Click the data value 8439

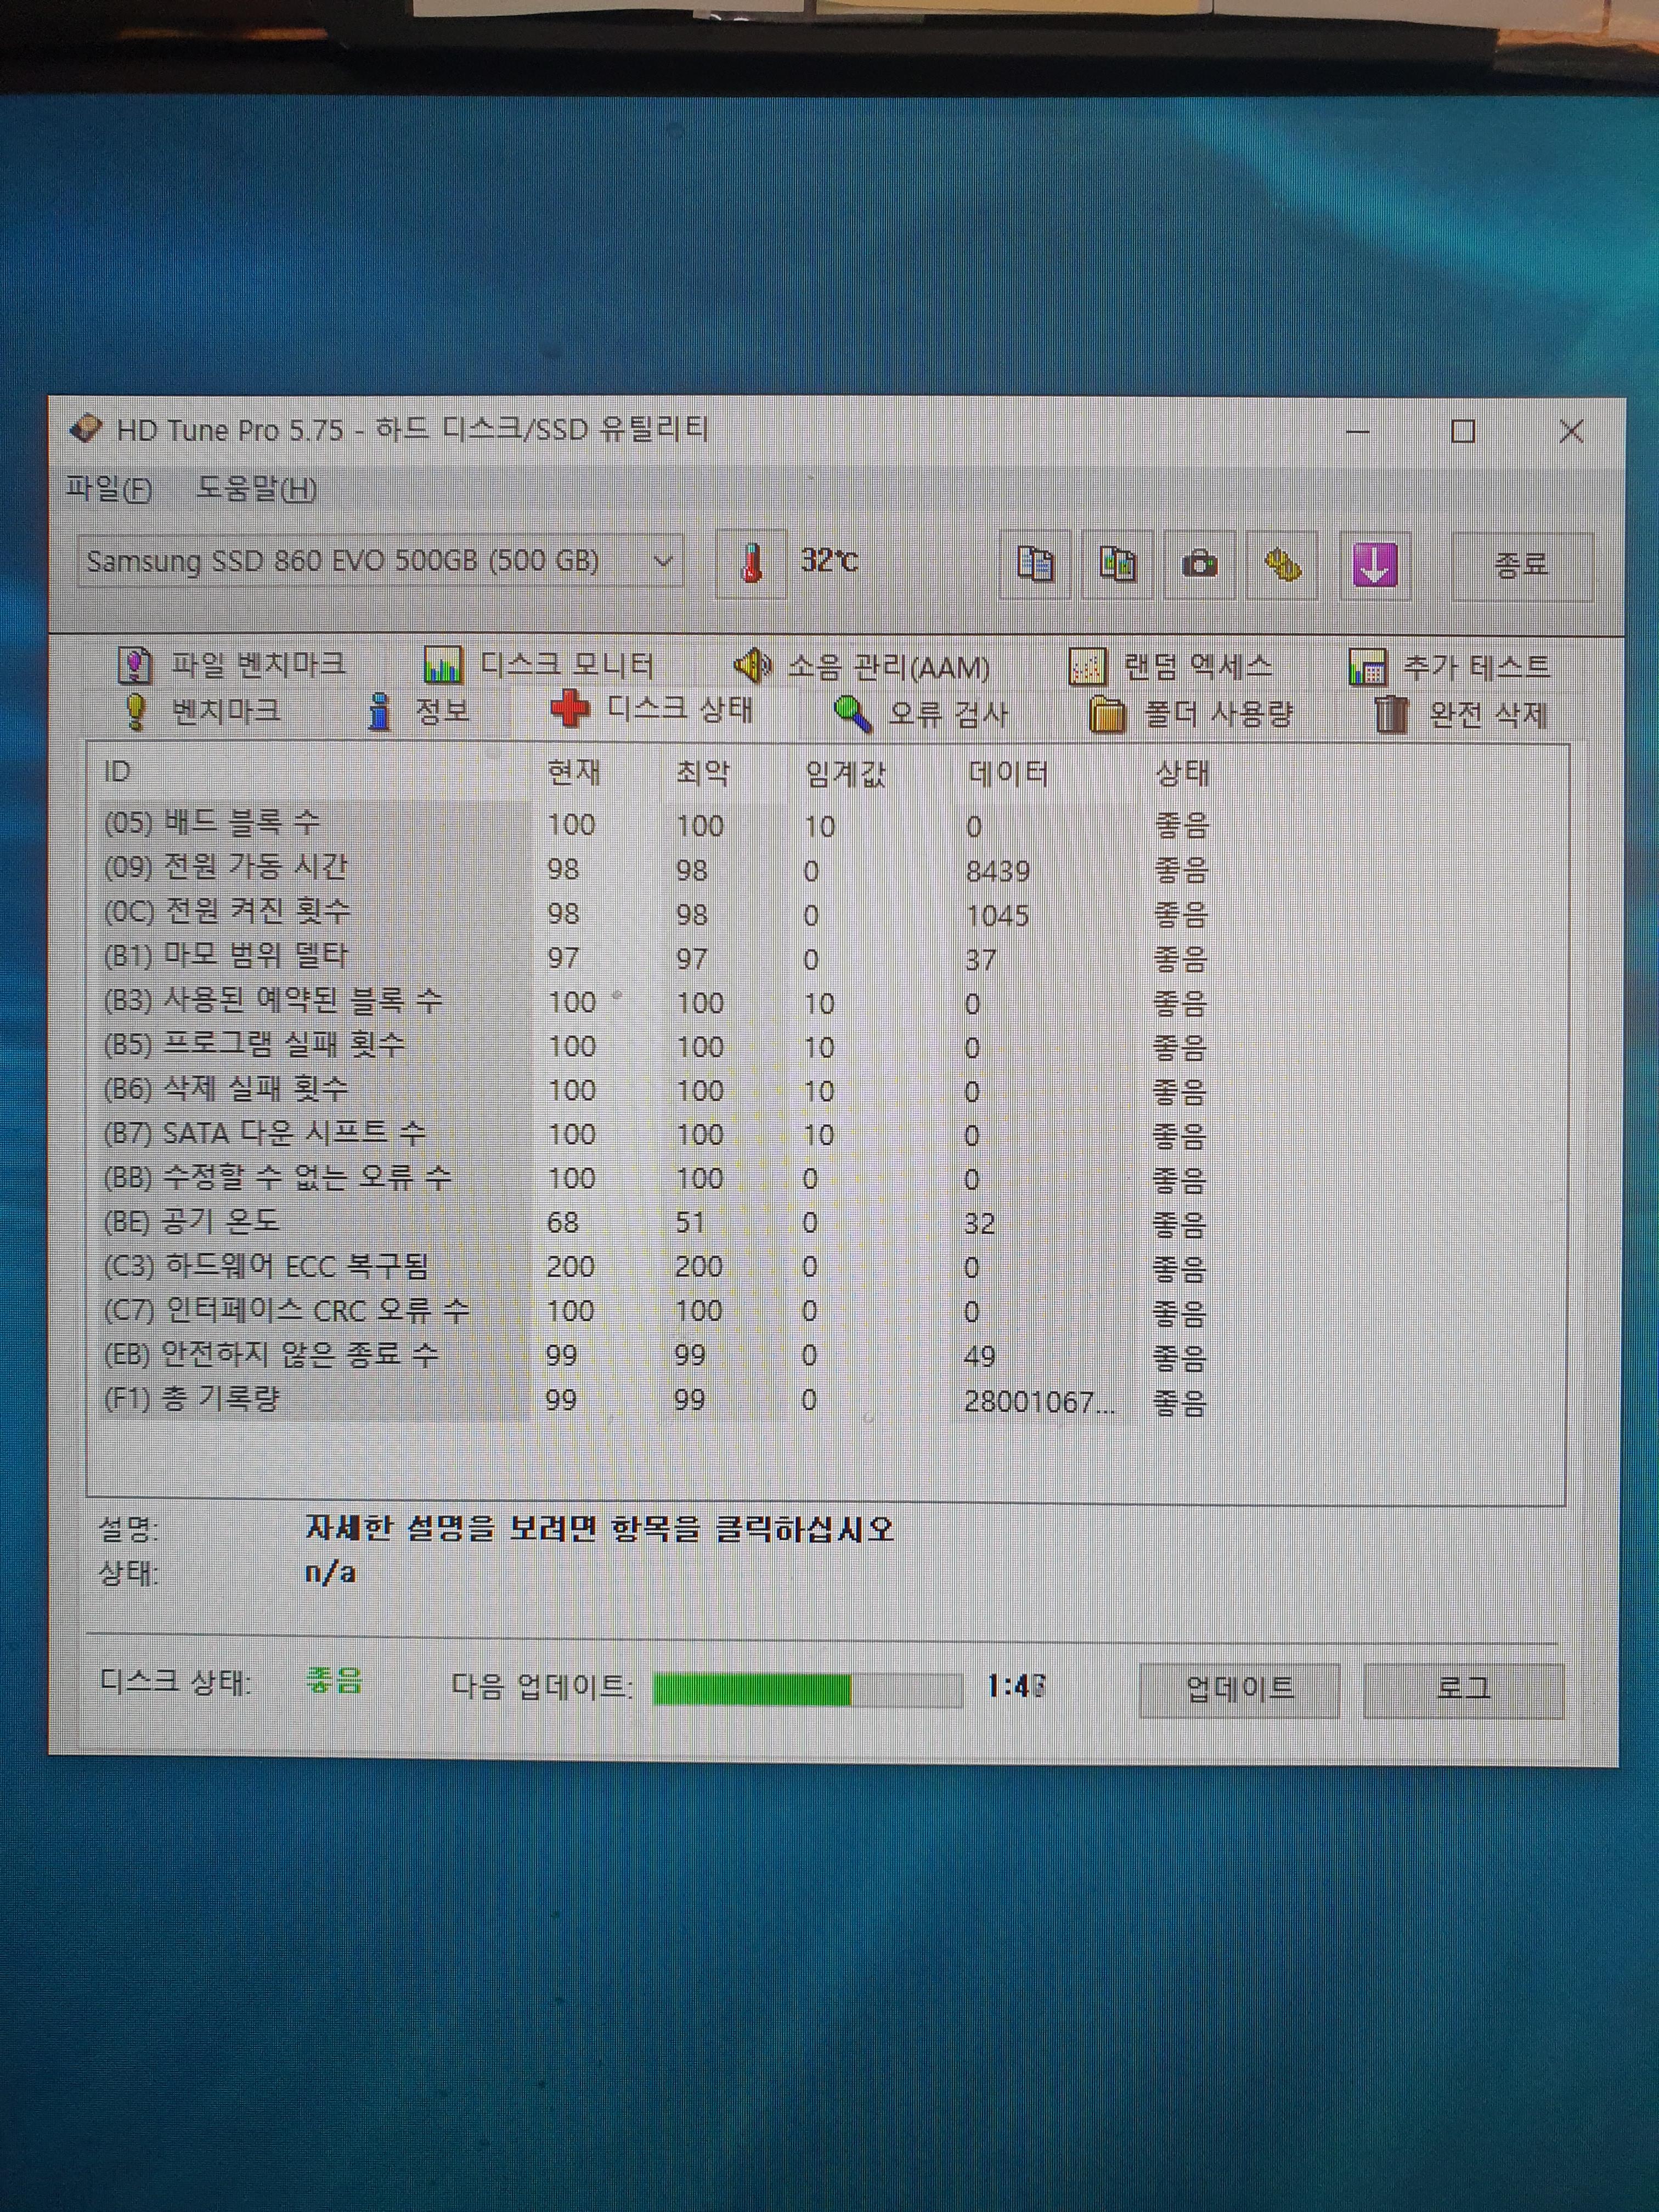point(997,871)
